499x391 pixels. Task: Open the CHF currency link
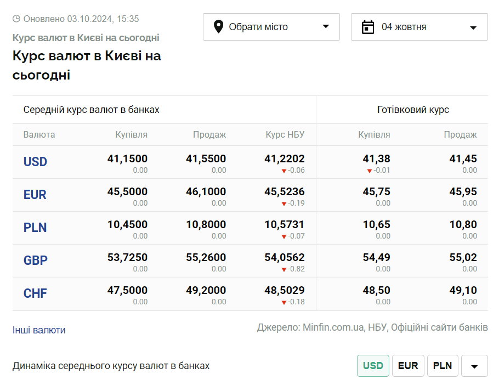pos(35,293)
